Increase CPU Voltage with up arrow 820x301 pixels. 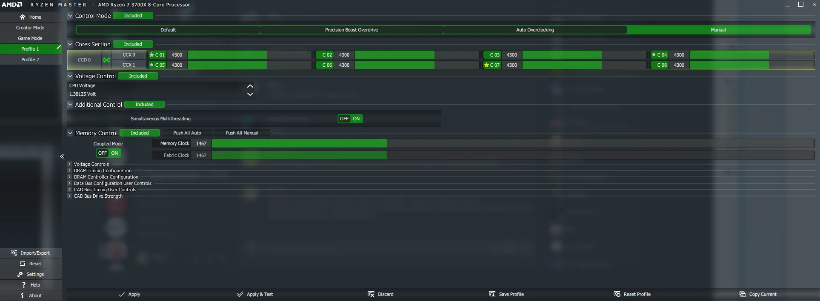[250, 86]
